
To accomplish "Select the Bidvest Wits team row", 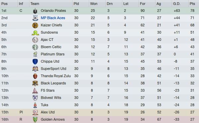I will (99, 98).
